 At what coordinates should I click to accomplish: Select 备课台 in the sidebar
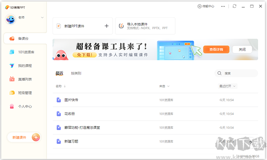25,38
